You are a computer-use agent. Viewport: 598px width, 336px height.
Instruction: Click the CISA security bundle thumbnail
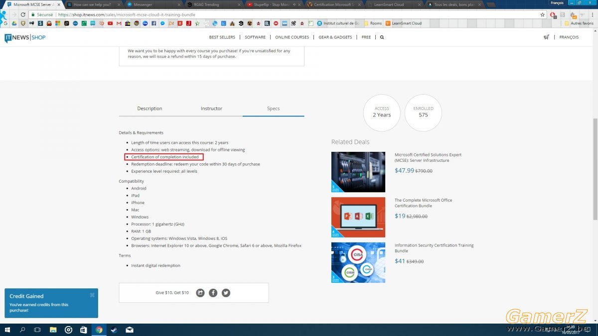[x=358, y=262]
